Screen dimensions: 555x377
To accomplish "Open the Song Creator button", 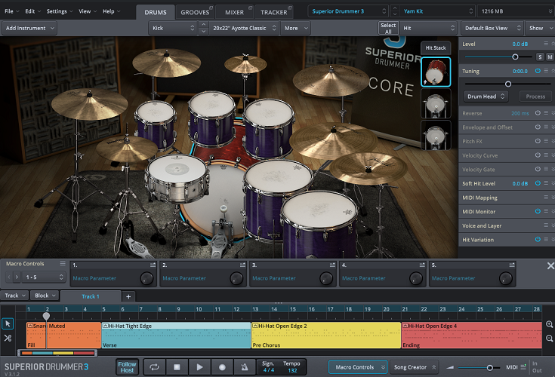I will (x=414, y=367).
